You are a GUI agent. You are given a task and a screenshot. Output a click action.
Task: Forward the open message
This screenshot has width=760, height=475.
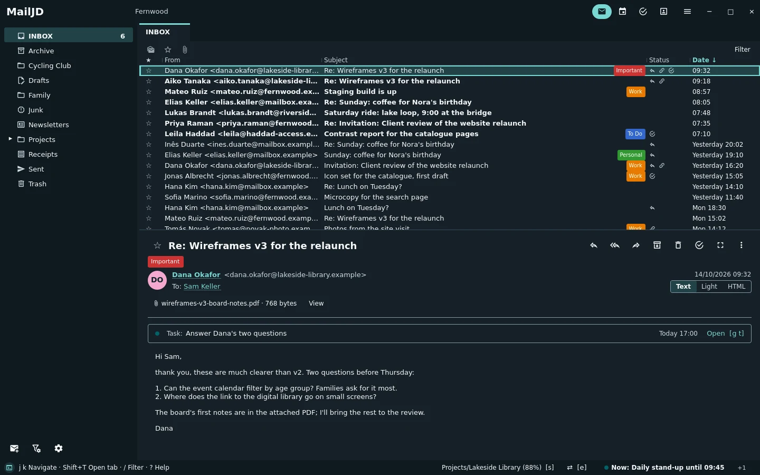[636, 245]
